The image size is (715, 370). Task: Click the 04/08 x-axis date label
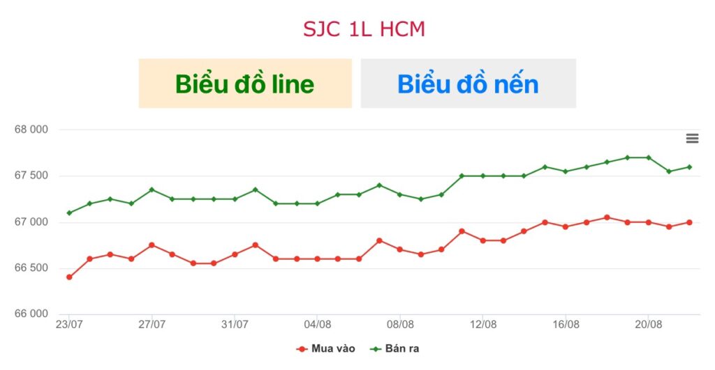[x=318, y=325]
